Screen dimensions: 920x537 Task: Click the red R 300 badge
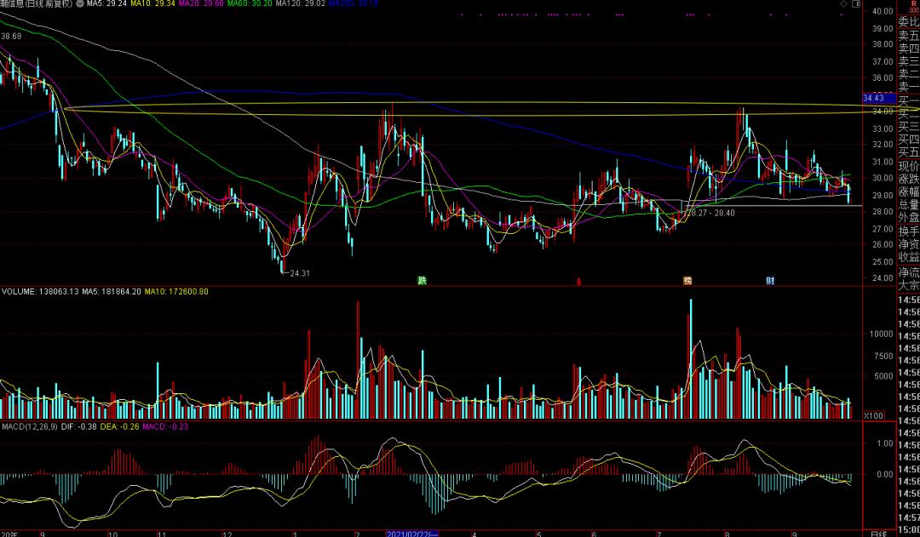(x=912, y=6)
